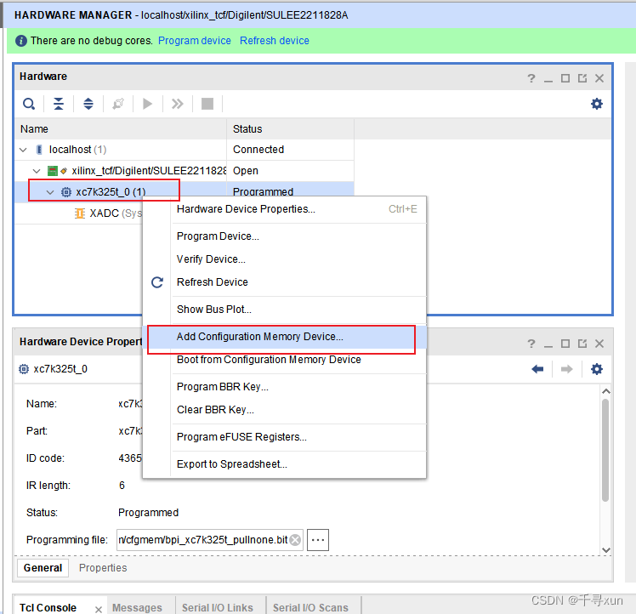Screen dimensions: 636x614
Task: Open the Messages tab
Action: [137, 607]
